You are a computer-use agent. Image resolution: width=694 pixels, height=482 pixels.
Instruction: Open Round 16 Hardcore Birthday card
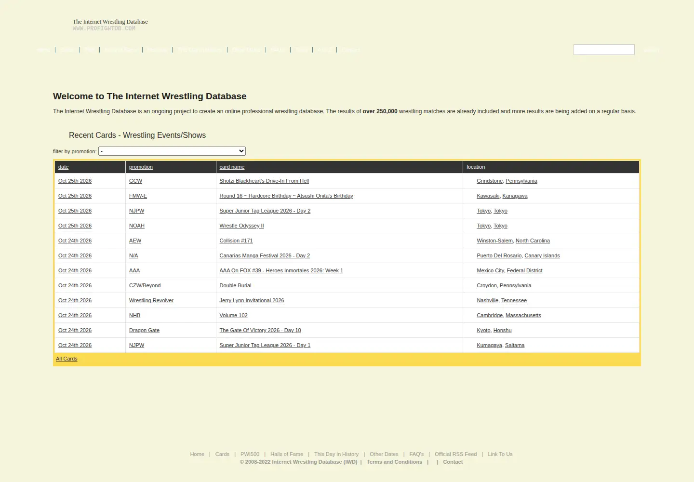click(x=286, y=196)
